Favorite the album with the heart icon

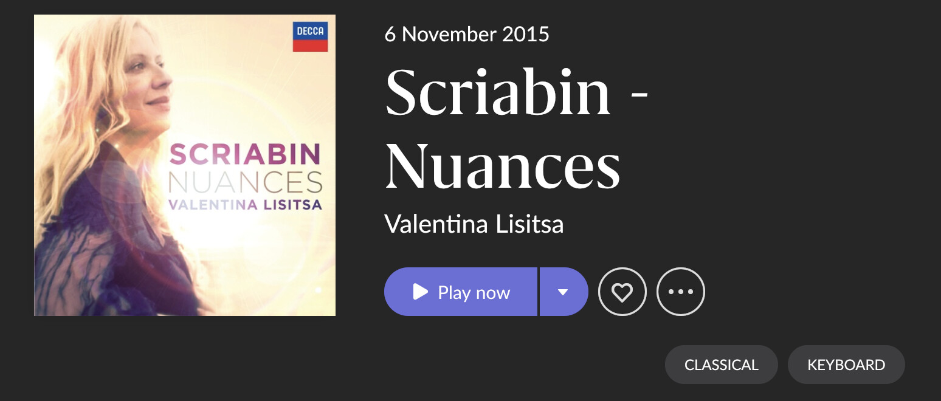pyautogui.click(x=622, y=292)
